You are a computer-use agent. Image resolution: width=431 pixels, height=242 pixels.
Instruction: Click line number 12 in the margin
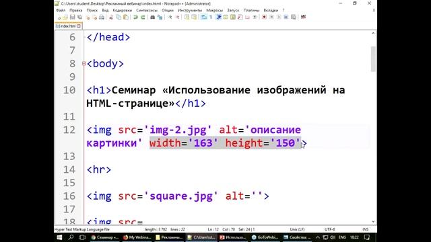69,130
